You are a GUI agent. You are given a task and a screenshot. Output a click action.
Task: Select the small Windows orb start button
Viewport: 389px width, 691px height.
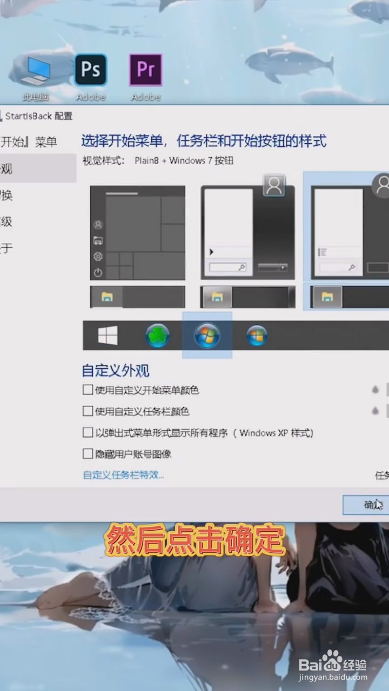[257, 336]
